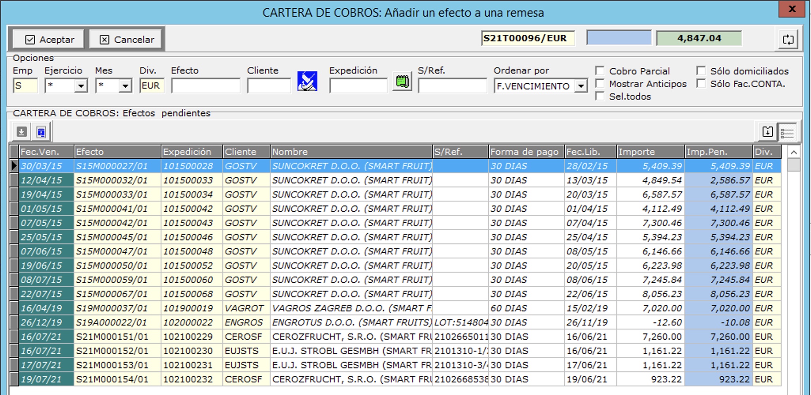811x395 pixels.
Task: Click the list view icon above grid
Action: click(x=787, y=133)
